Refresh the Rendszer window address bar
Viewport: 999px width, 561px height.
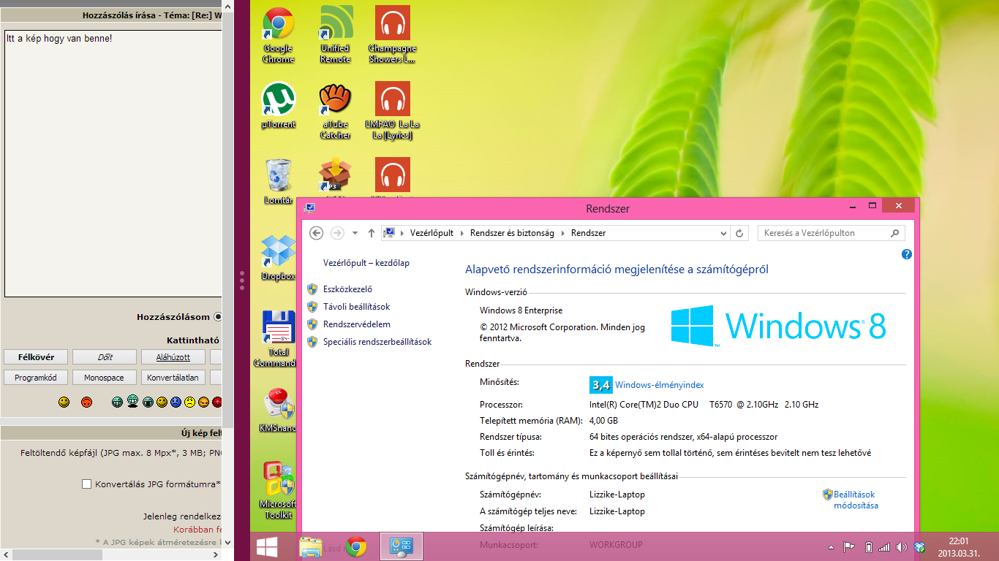739,233
